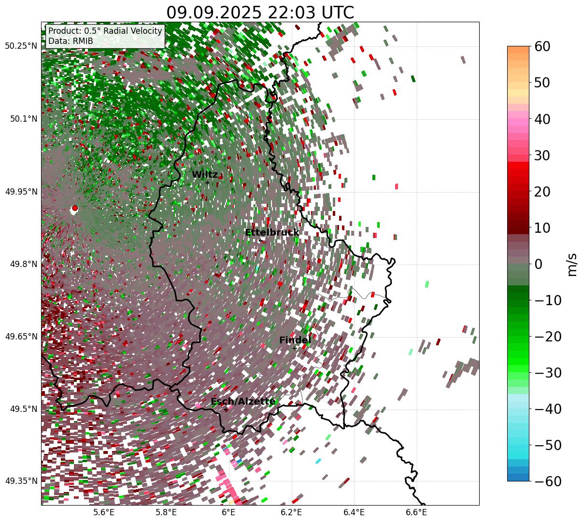This screenshot has height=522, width=583.
Task: Select the Data: RMIB label
Action: coord(71,42)
